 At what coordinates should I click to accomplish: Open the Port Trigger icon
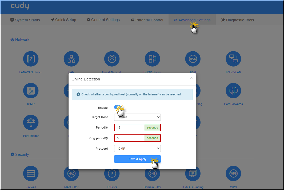(31, 123)
